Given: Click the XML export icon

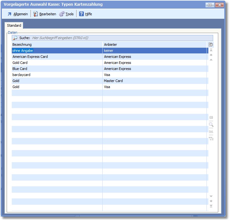Looking at the screenshot, I should (211, 132).
